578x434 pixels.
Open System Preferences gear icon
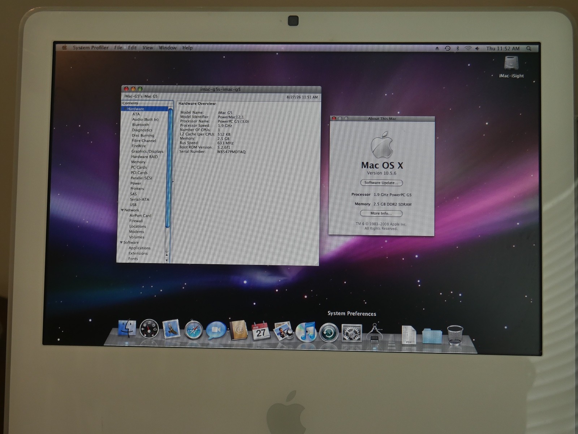[351, 332]
